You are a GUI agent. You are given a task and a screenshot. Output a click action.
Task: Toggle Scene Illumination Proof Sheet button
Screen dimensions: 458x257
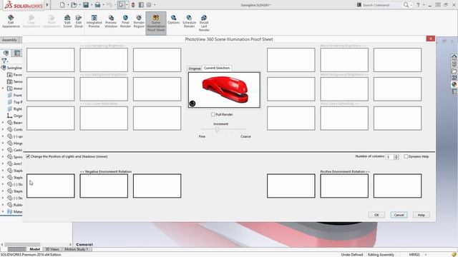[x=156, y=24]
